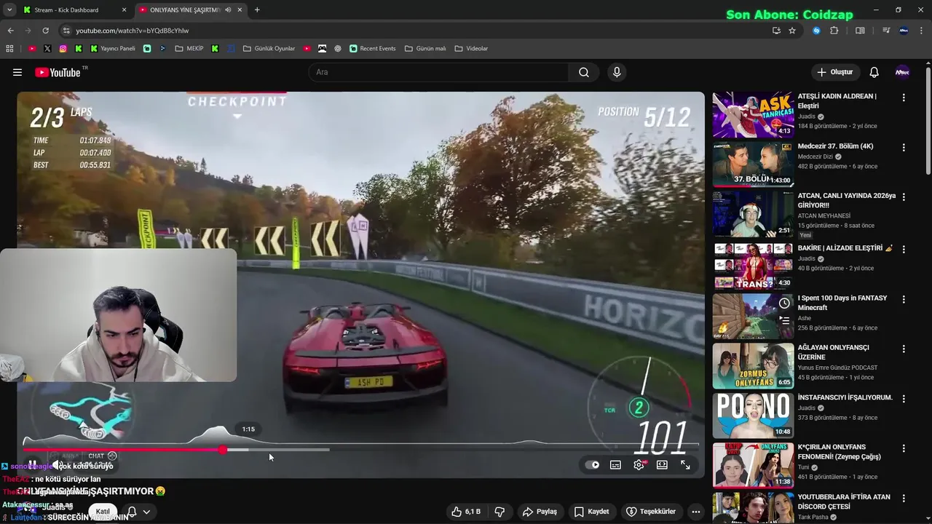Dislike the video with thumbs down
This screenshot has height=524, width=932.
click(499, 512)
